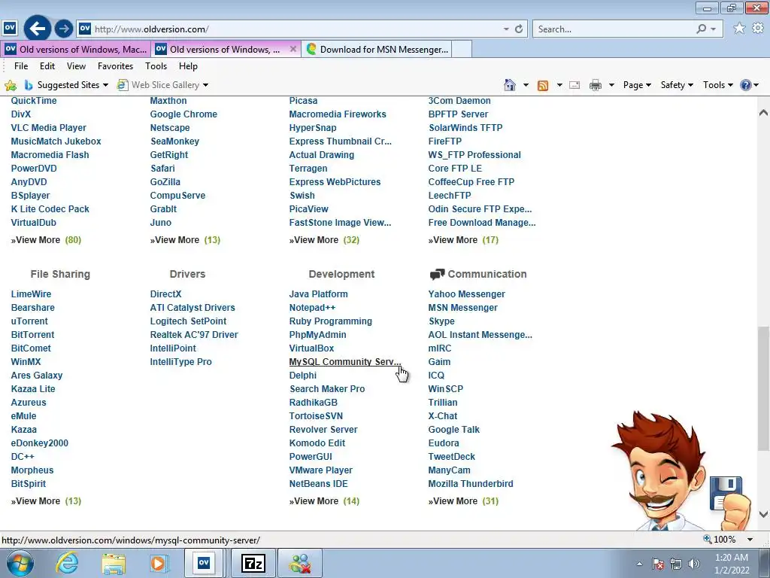770x578 pixels.
Task: Click the scrollbar down arrow
Action: [763, 515]
